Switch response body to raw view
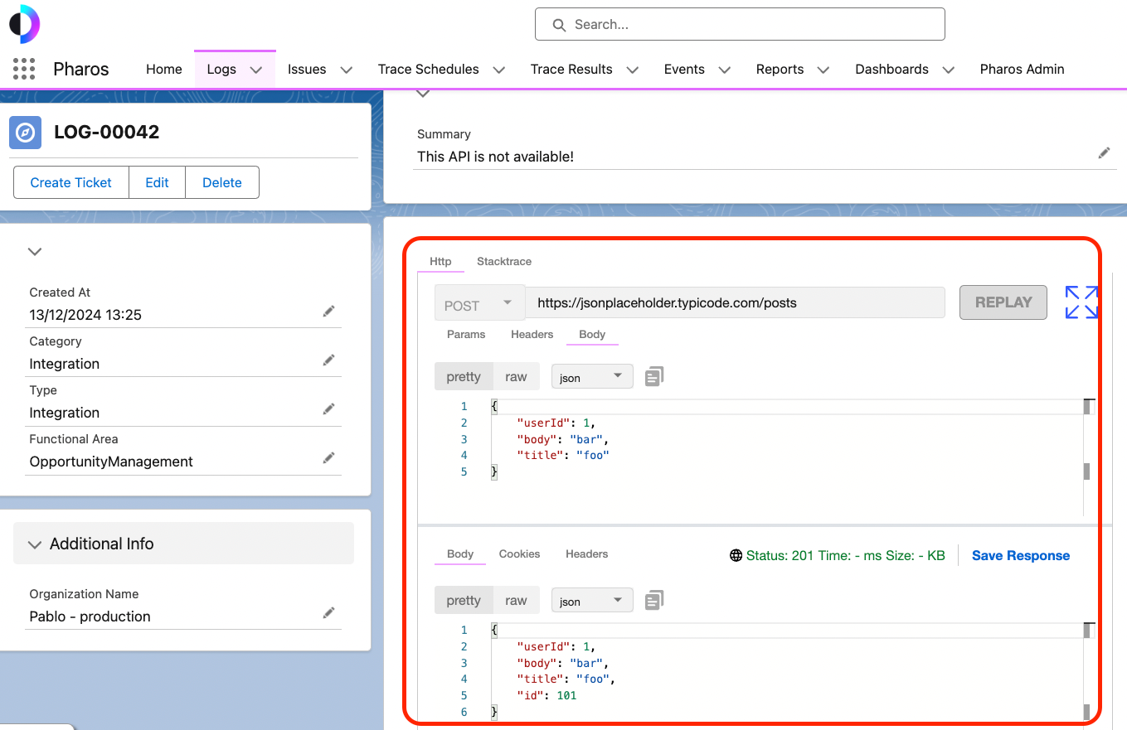The image size is (1127, 730). pos(516,601)
